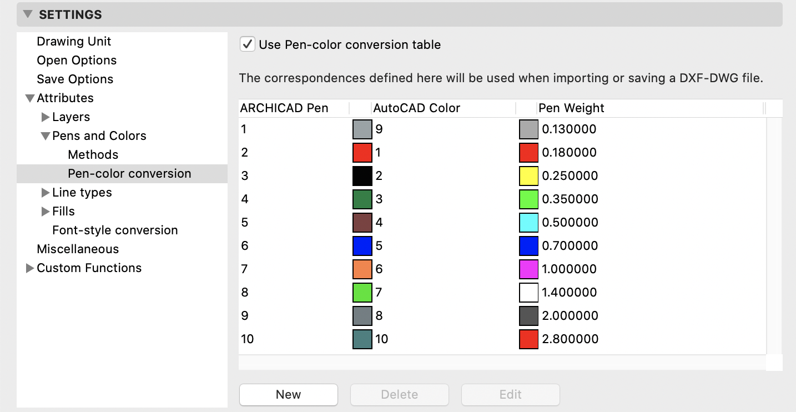
Task: Click light green ARCHICAD pen 8 swatch
Action: pos(362,293)
